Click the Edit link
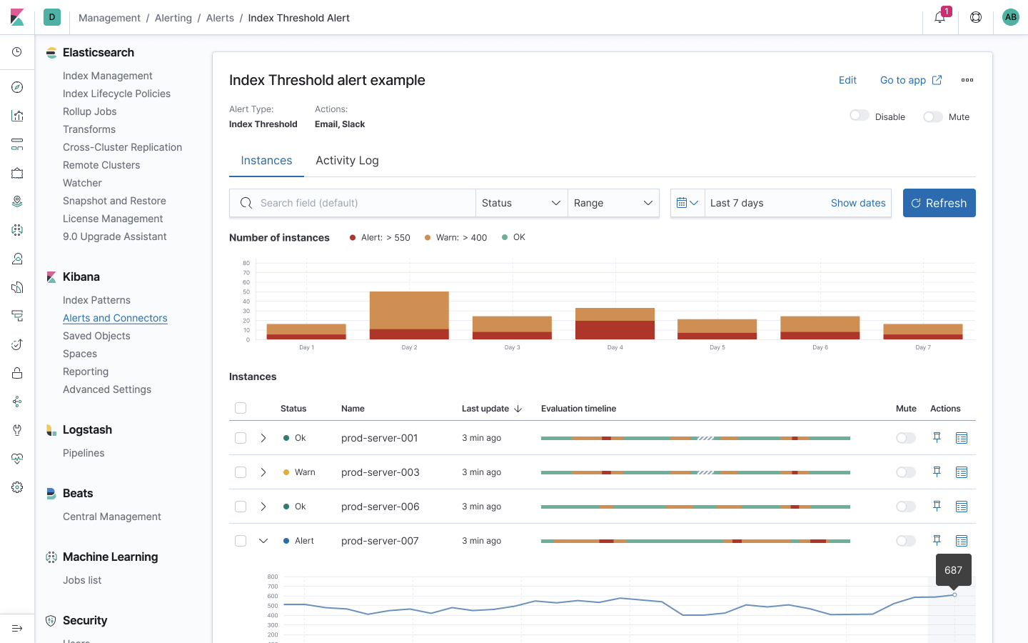Screen dimensions: 1028x643 click(x=847, y=80)
